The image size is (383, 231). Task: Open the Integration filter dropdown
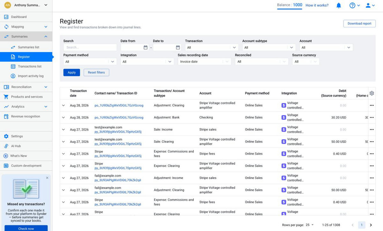point(147,62)
